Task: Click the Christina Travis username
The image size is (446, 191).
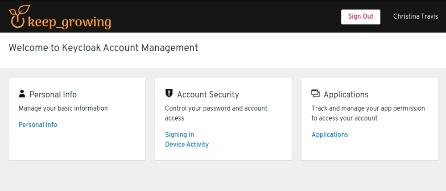Action: pos(416,17)
